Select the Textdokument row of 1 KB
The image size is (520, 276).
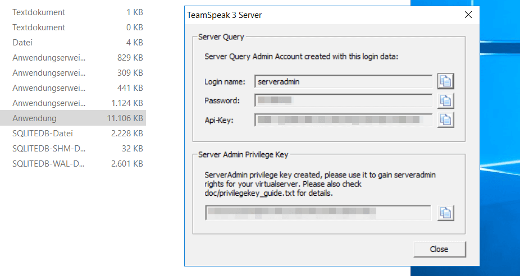pyautogui.click(x=73, y=12)
